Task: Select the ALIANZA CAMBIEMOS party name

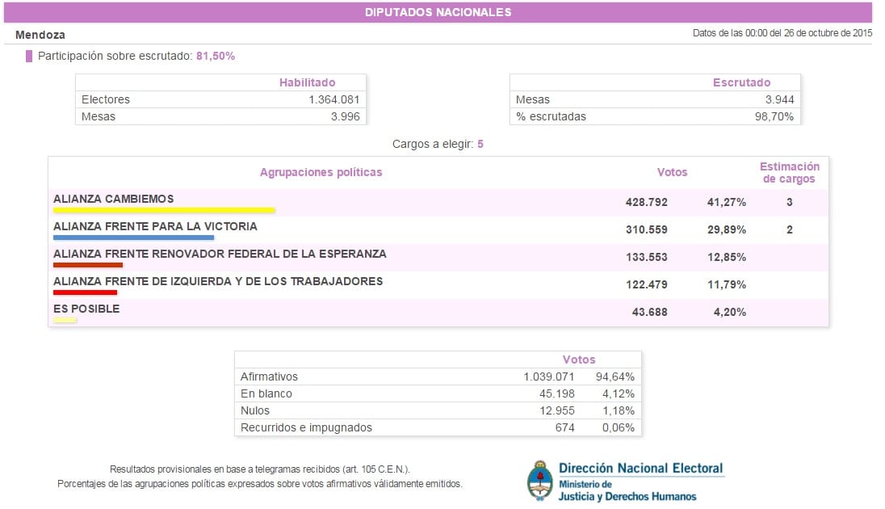Action: click(x=113, y=199)
